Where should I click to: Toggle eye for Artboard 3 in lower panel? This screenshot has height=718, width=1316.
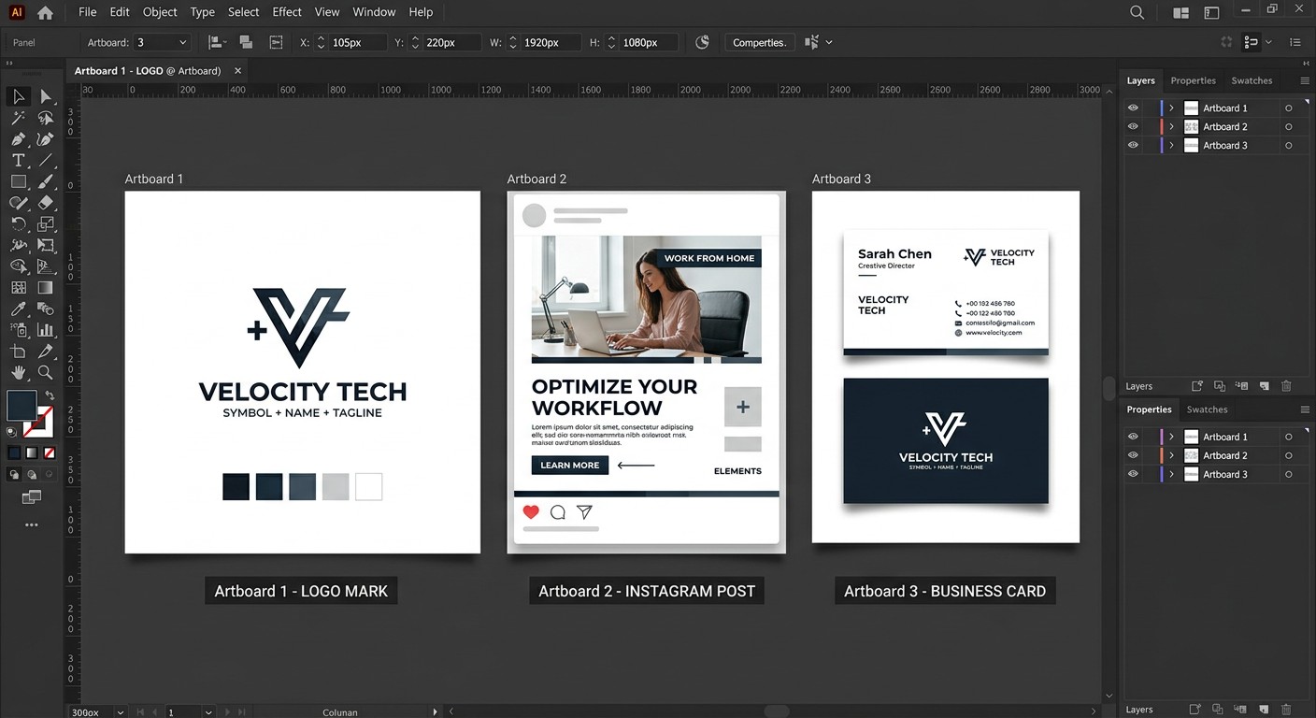coord(1133,474)
